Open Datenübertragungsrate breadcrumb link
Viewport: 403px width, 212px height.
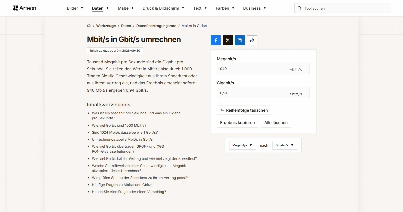tap(156, 26)
